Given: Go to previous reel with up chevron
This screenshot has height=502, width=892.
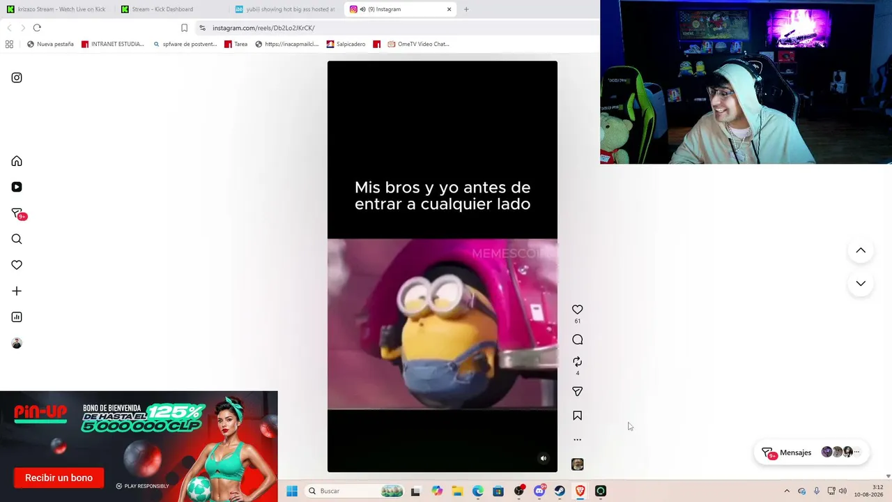Looking at the screenshot, I should pyautogui.click(x=861, y=250).
